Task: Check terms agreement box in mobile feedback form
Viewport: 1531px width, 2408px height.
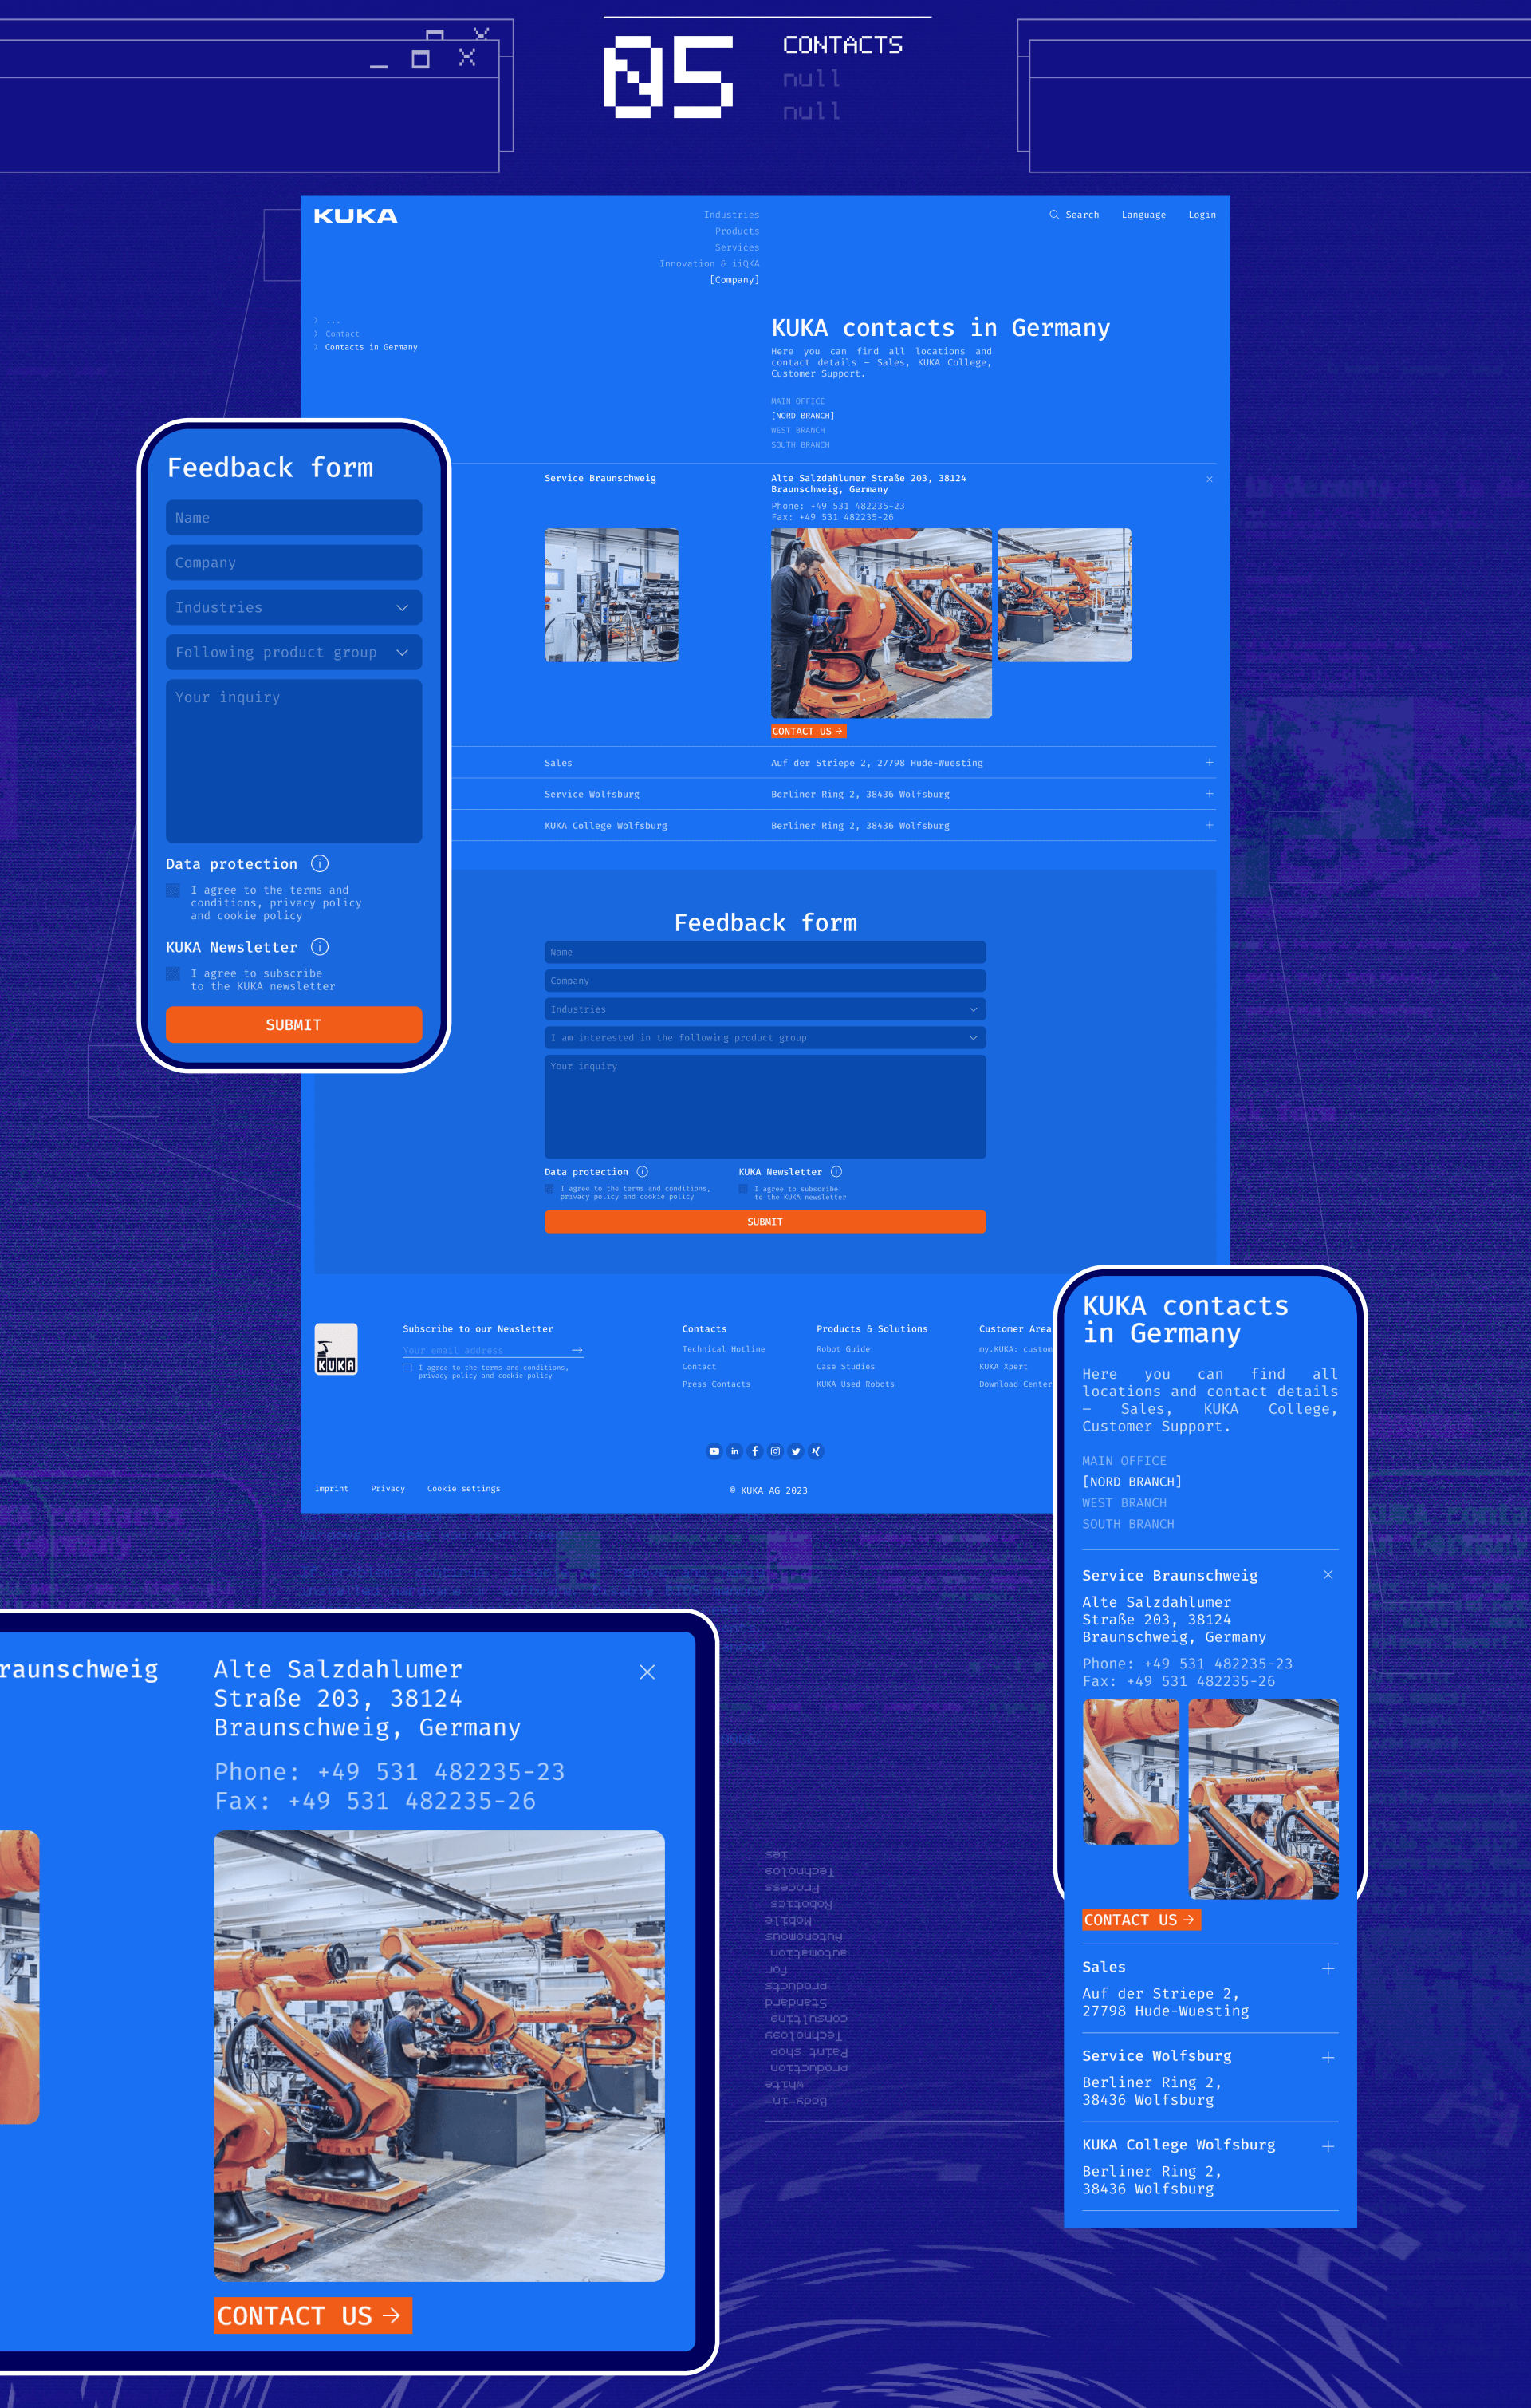Action: pos(173,890)
